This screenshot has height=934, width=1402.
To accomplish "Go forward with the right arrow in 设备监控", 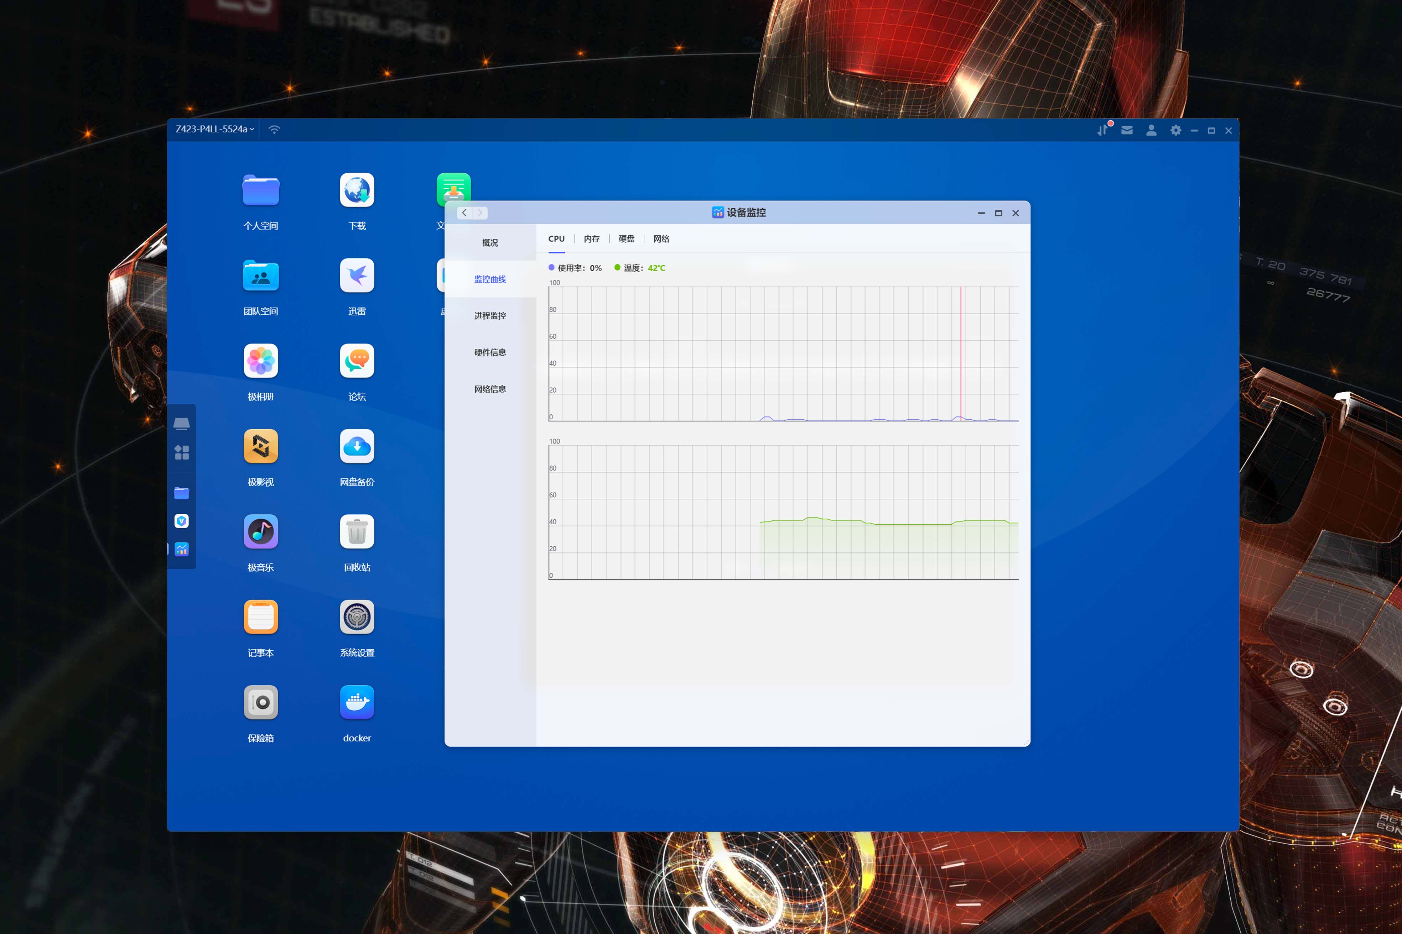I will [480, 212].
